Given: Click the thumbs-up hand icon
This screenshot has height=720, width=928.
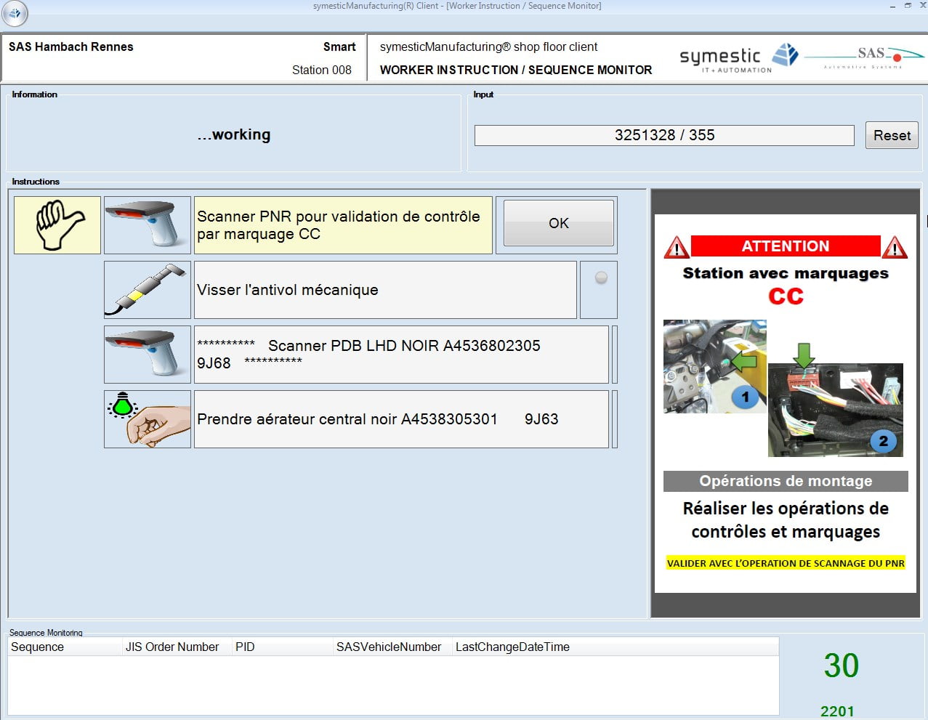Looking at the screenshot, I should click(x=57, y=225).
